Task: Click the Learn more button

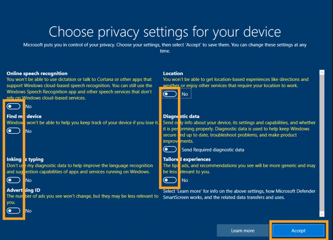Action: click(x=243, y=230)
